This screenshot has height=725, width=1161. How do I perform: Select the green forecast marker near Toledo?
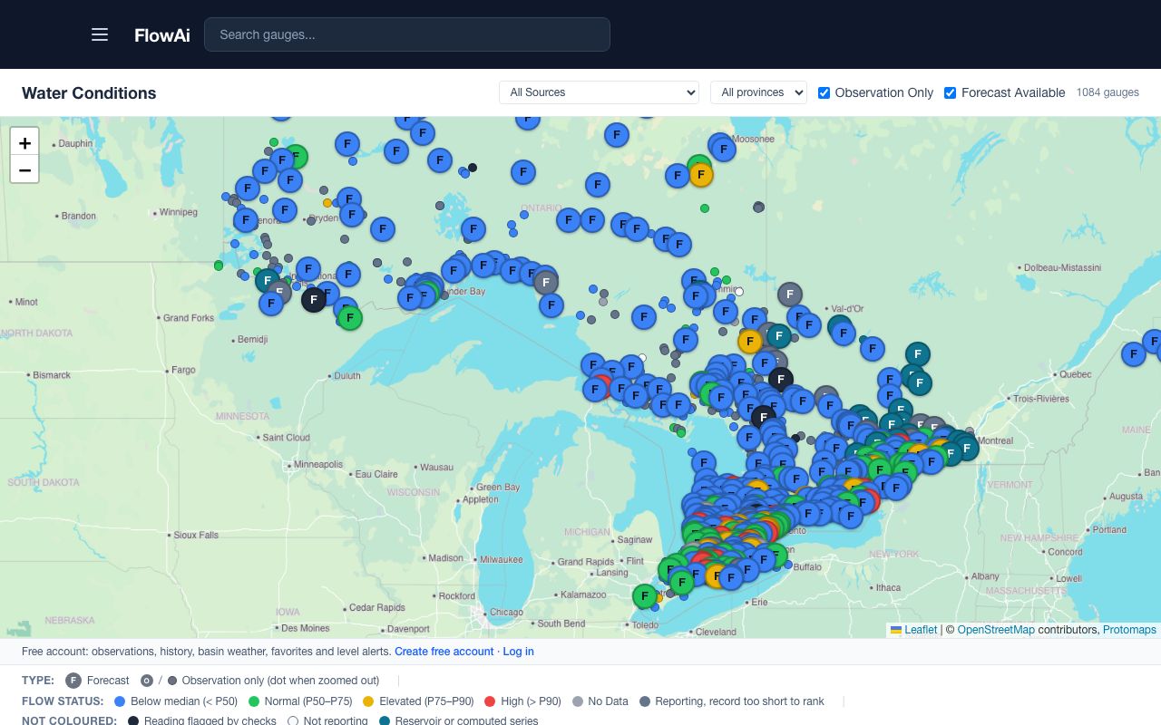coord(645,596)
